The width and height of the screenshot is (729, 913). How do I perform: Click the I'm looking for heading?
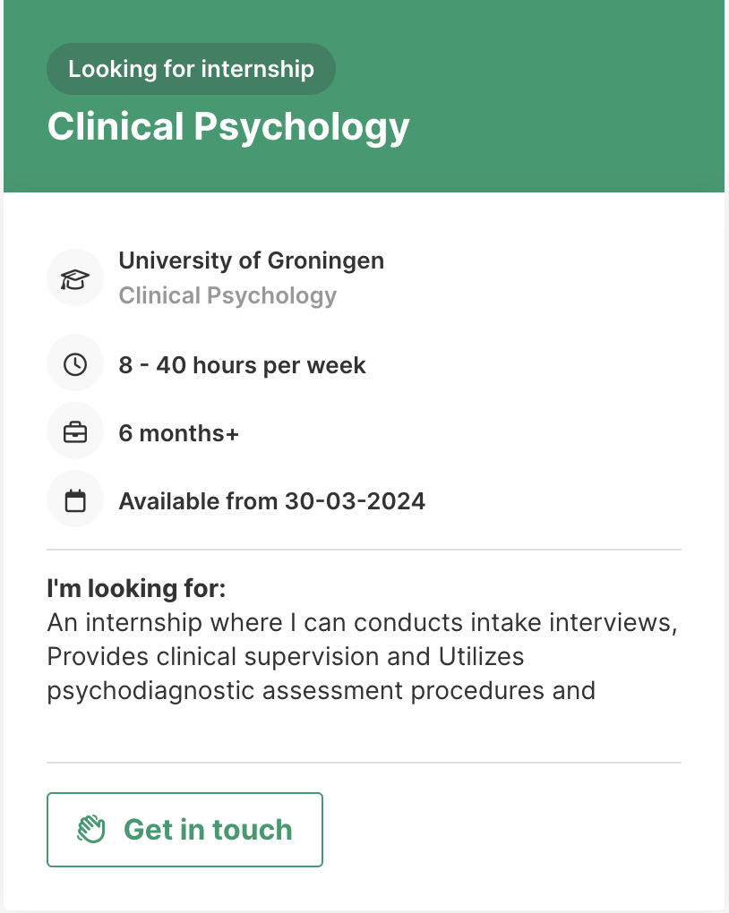[136, 589]
